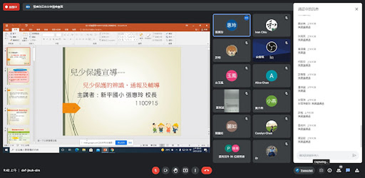Image resolution: width=365 pixels, height=178 pixels.
Task: Select second slide thumbnail with pink box
Action: pos(19,77)
